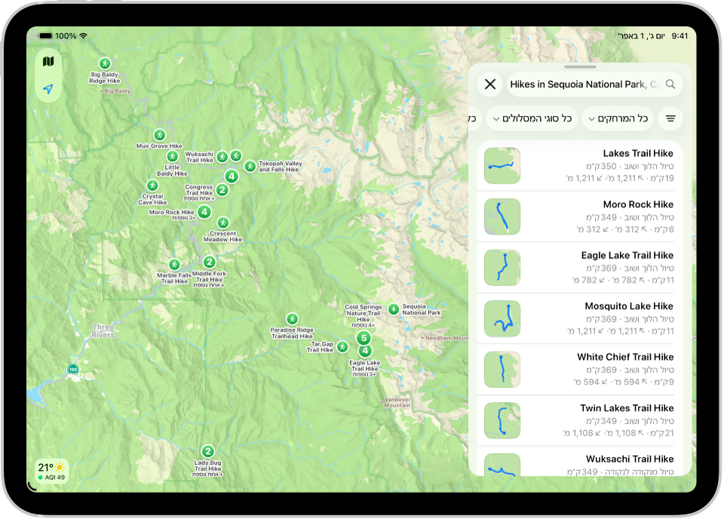The width and height of the screenshot is (724, 519).
Task: Select the Crystal Cave Hike pin
Action: [x=152, y=185]
